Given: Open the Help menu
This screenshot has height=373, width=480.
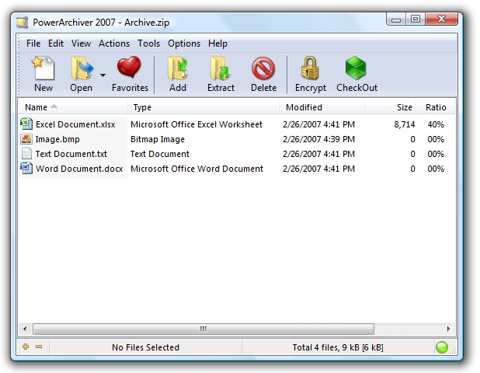Looking at the screenshot, I should click(x=217, y=44).
